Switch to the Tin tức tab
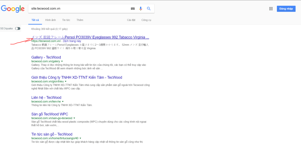 pos(66,20)
